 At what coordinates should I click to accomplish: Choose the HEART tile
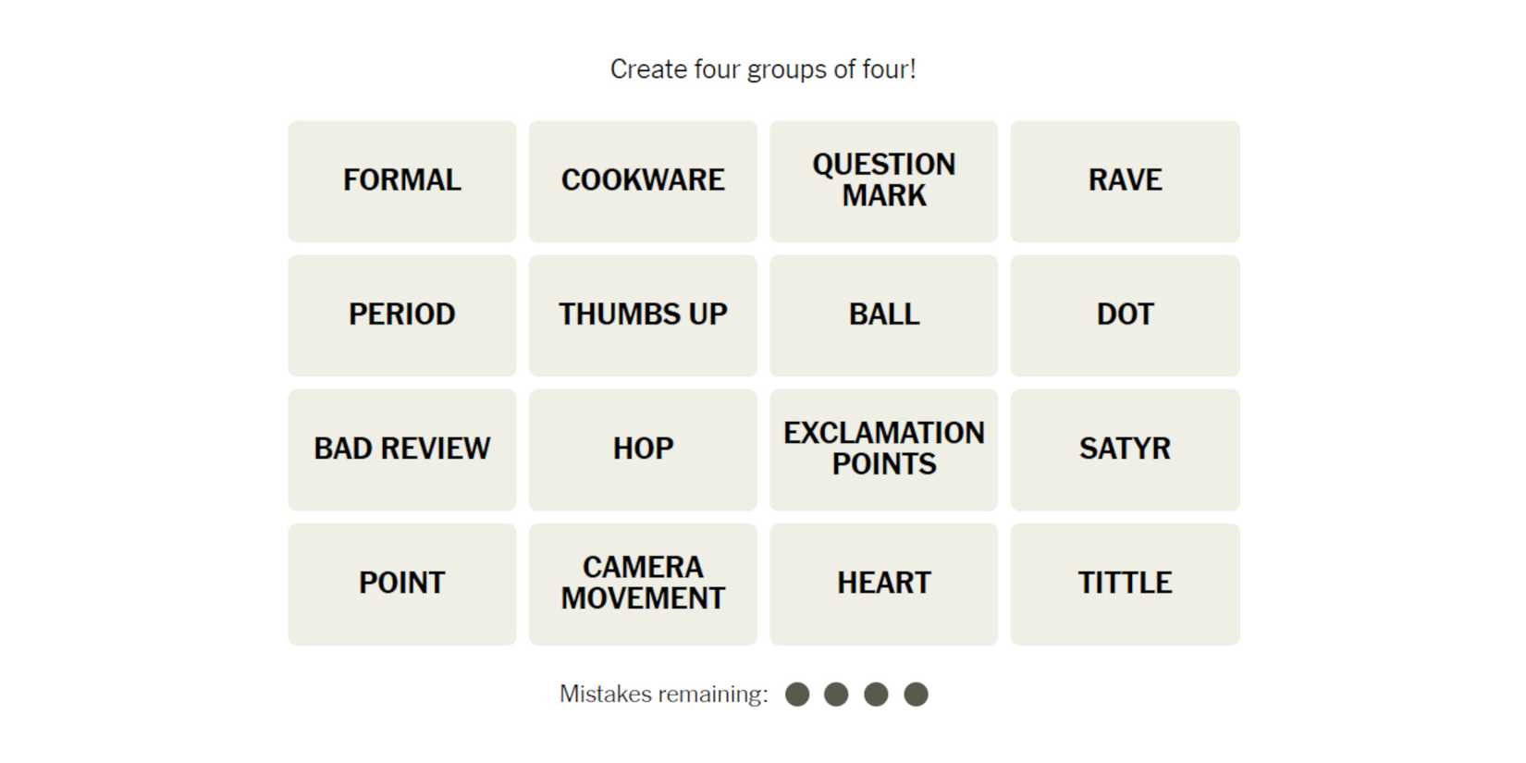[883, 584]
